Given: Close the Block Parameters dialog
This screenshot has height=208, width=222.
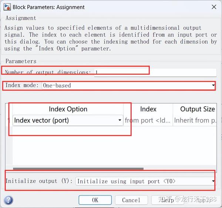Looking at the screenshot, I should [x=213, y=7].
